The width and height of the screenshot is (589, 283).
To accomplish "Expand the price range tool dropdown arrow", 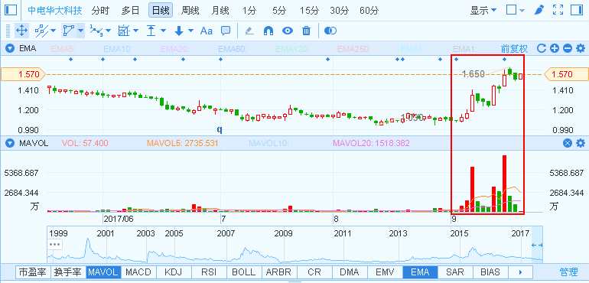I will coord(163,31).
